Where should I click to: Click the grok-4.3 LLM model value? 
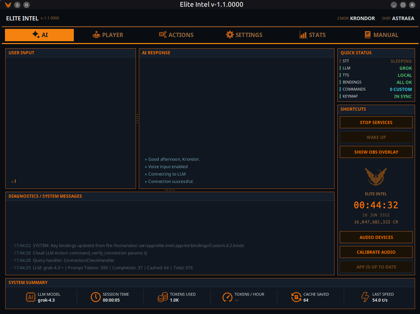[46, 300]
